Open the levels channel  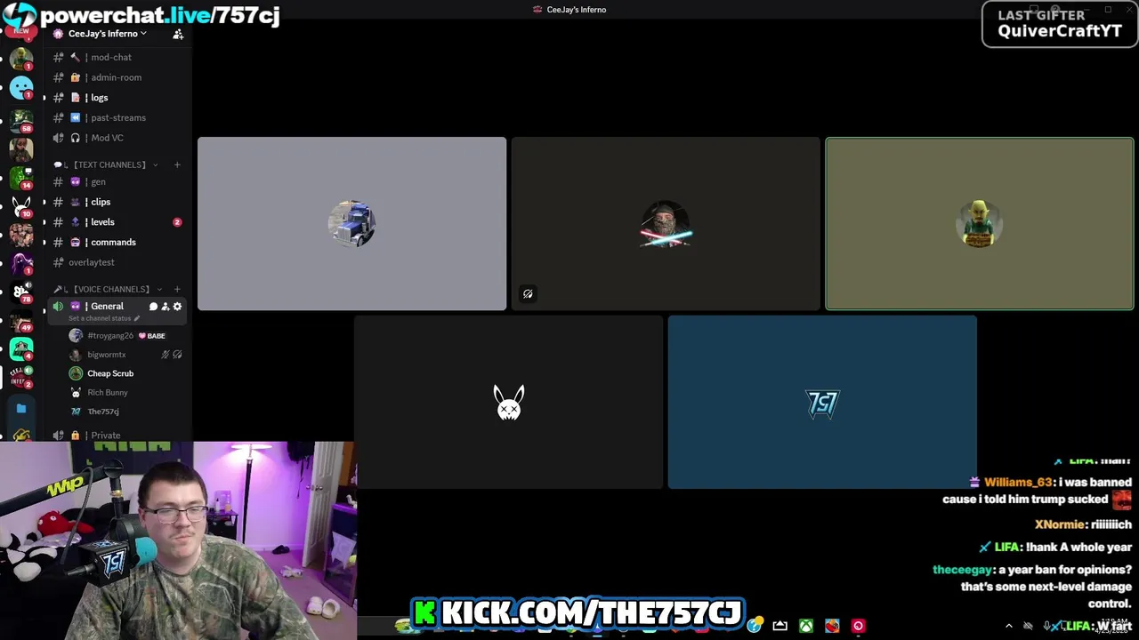[x=117, y=222]
